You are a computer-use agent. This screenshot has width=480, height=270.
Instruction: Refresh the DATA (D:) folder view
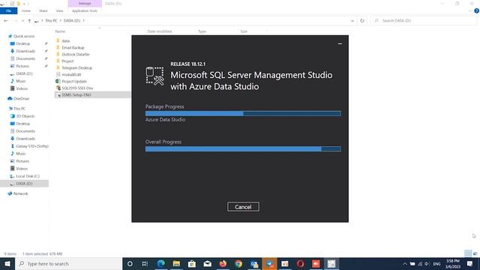coord(362,20)
